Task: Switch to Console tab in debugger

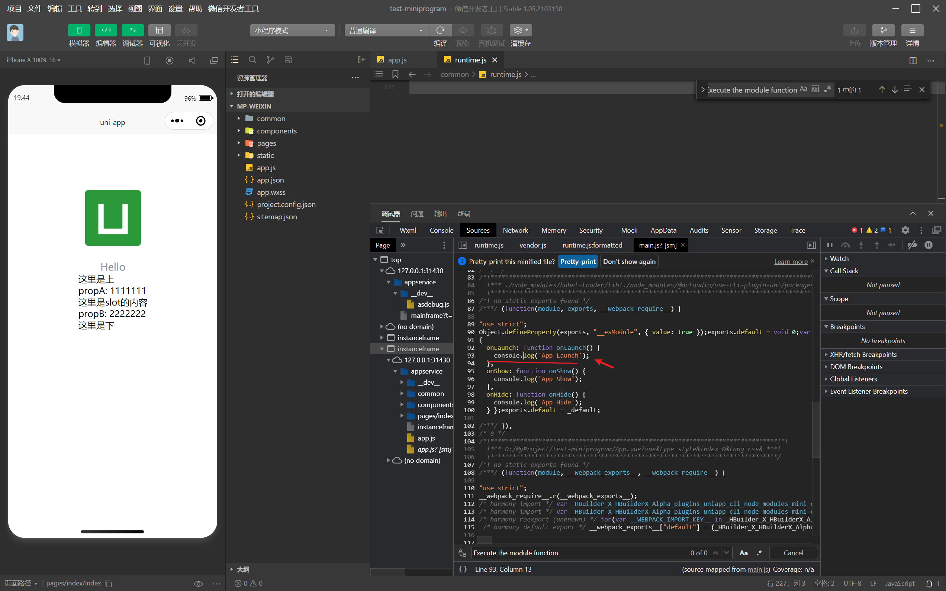Action: [441, 230]
